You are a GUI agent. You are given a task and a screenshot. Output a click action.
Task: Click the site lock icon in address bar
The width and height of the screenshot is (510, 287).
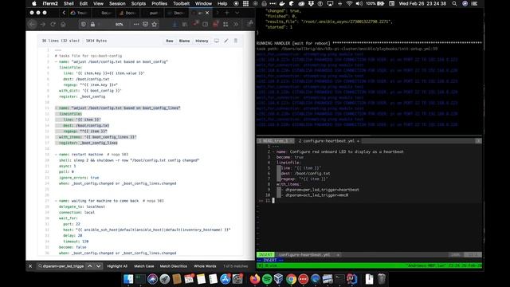(x=92, y=25)
